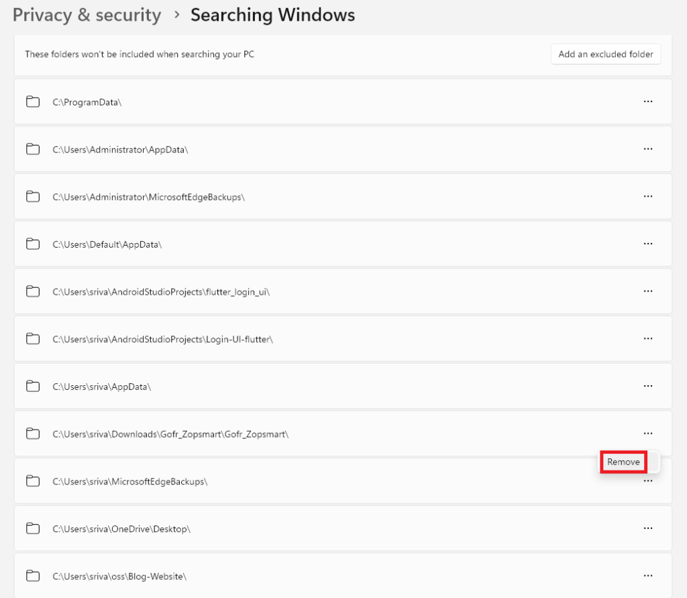Click folder icon for Login-UI-flutter entry
The width and height of the screenshot is (687, 598).
32,339
